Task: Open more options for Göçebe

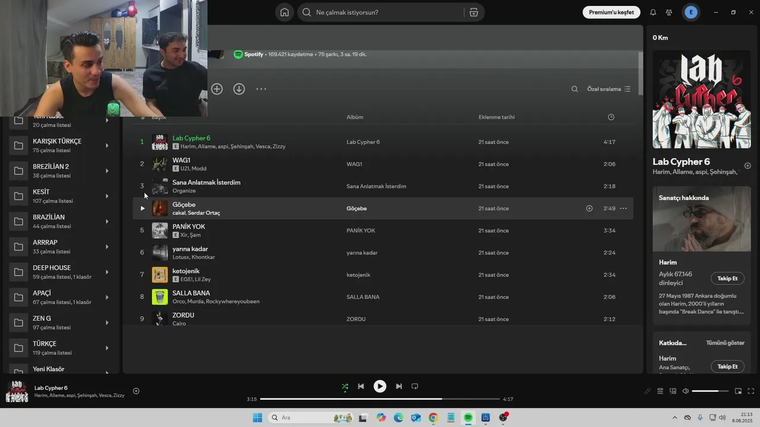Action: click(623, 208)
